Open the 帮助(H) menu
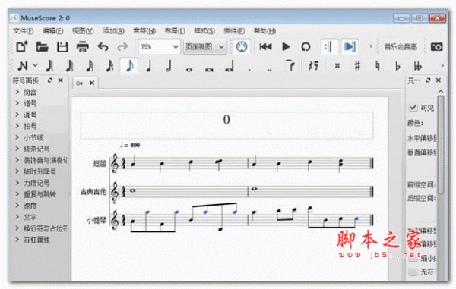Image resolution: width=456 pixels, height=289 pixels. point(264,31)
